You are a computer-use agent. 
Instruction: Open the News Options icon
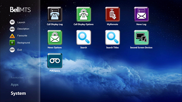[55, 38]
